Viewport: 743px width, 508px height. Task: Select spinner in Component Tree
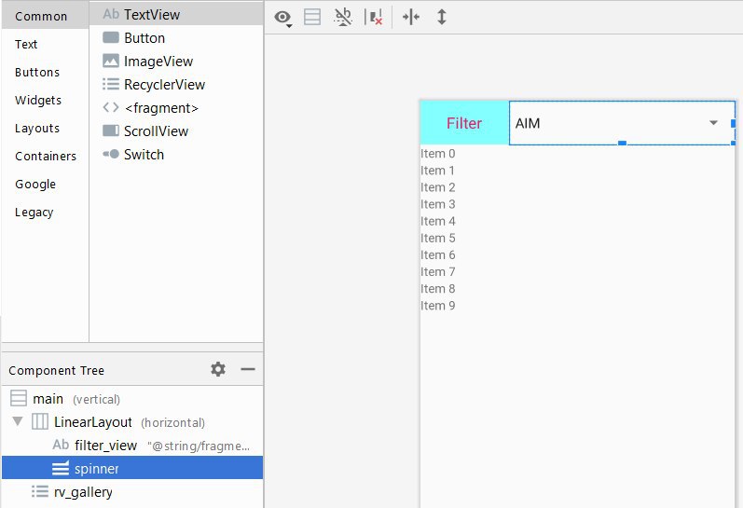click(x=132, y=468)
